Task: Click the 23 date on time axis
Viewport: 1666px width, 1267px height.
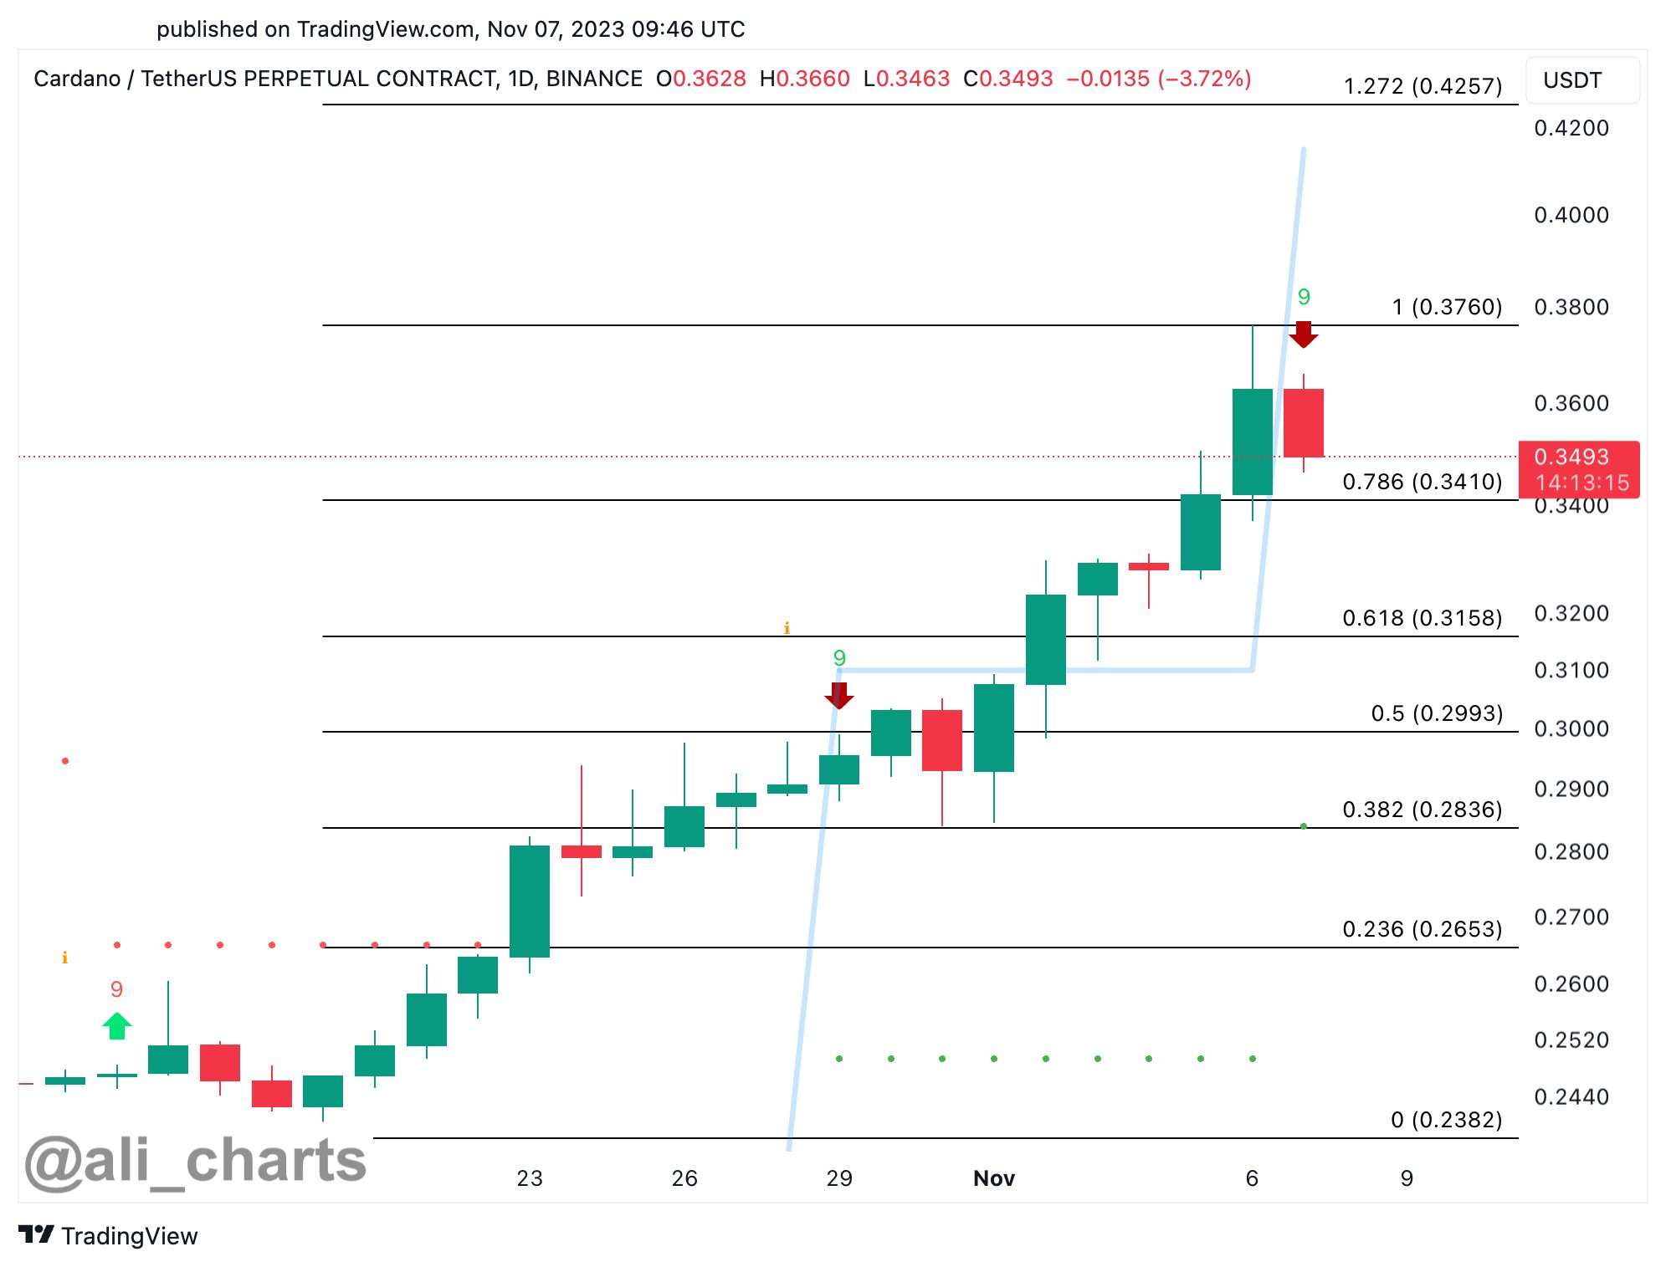Action: (x=530, y=1178)
